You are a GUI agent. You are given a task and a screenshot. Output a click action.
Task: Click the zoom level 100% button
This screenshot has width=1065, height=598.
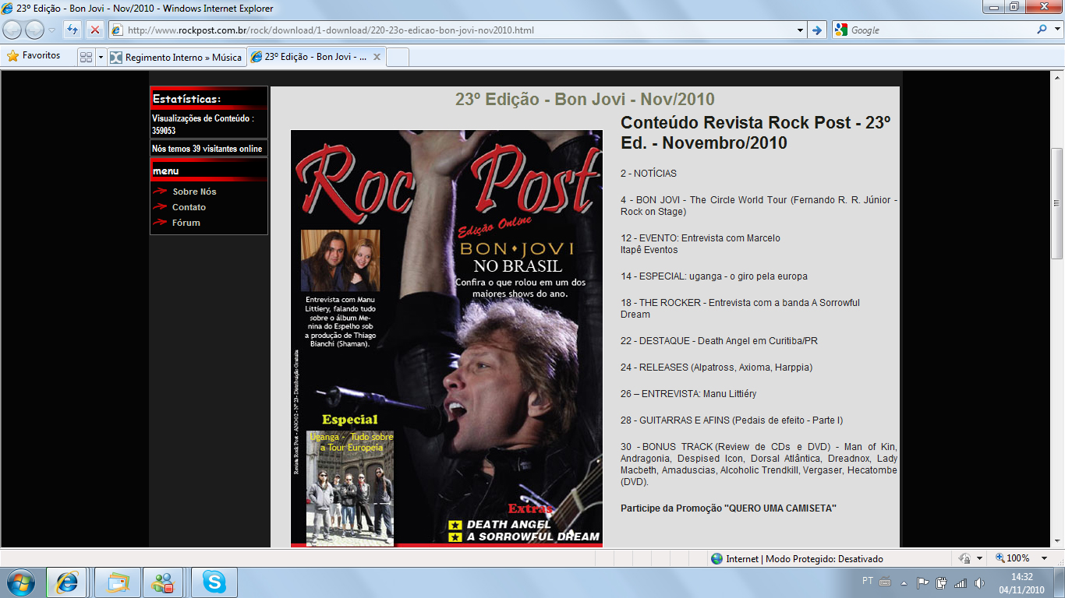pyautogui.click(x=1012, y=558)
